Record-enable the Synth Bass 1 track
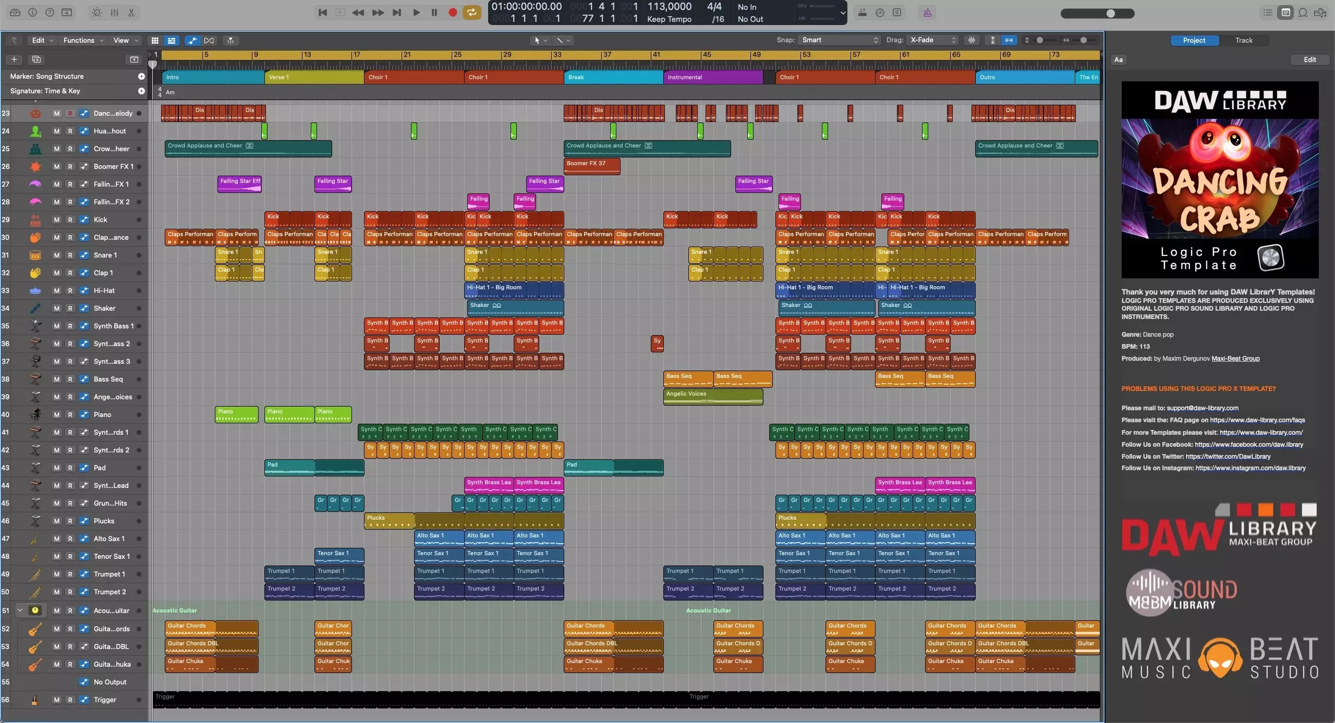This screenshot has height=723, width=1335. click(x=70, y=326)
